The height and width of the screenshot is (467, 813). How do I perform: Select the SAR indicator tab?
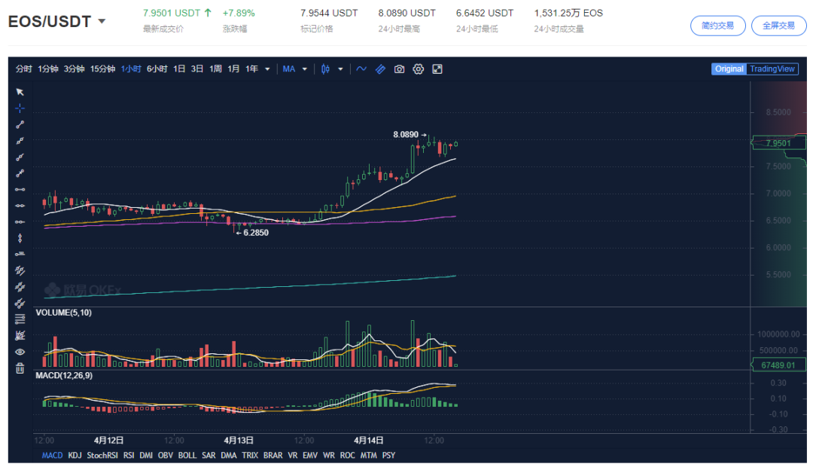pos(209,455)
